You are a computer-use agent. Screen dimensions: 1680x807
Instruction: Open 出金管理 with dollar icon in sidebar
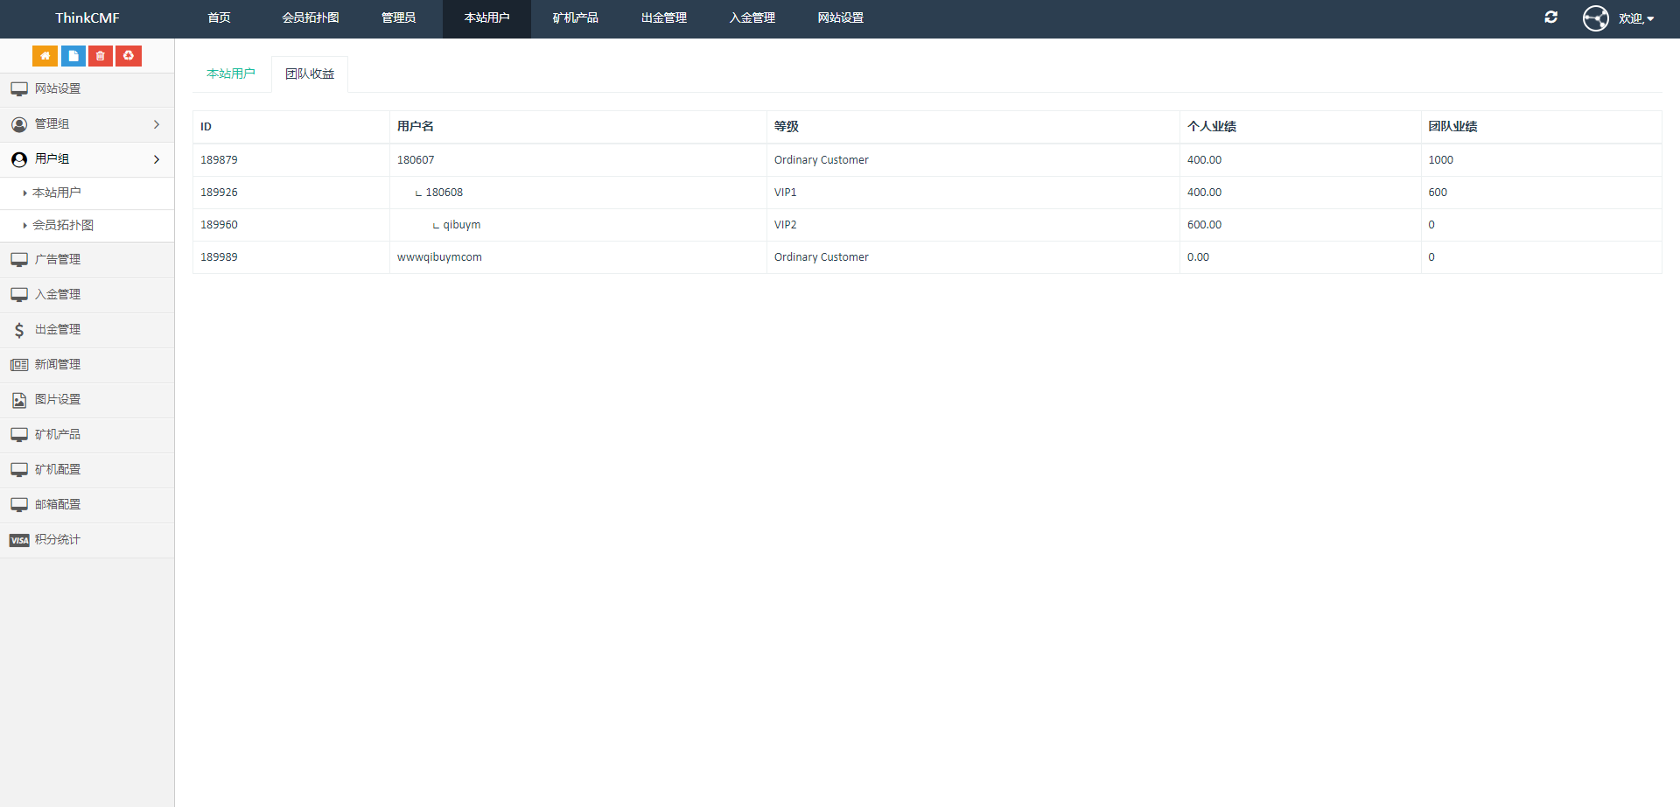pyautogui.click(x=58, y=330)
